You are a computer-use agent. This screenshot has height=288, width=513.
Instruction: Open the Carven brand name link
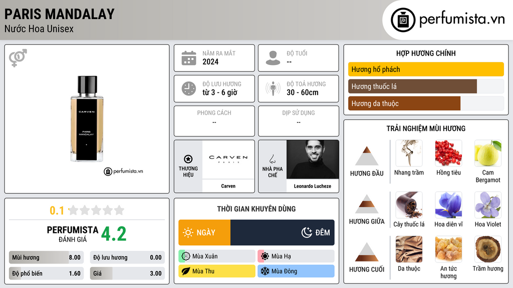click(x=228, y=186)
